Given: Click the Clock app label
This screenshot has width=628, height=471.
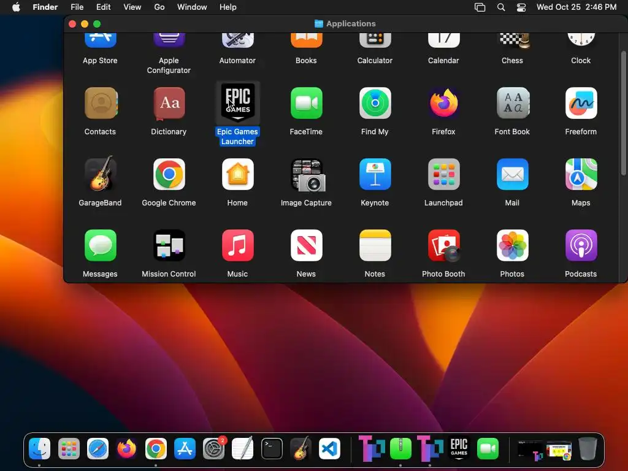Looking at the screenshot, I should tap(581, 61).
